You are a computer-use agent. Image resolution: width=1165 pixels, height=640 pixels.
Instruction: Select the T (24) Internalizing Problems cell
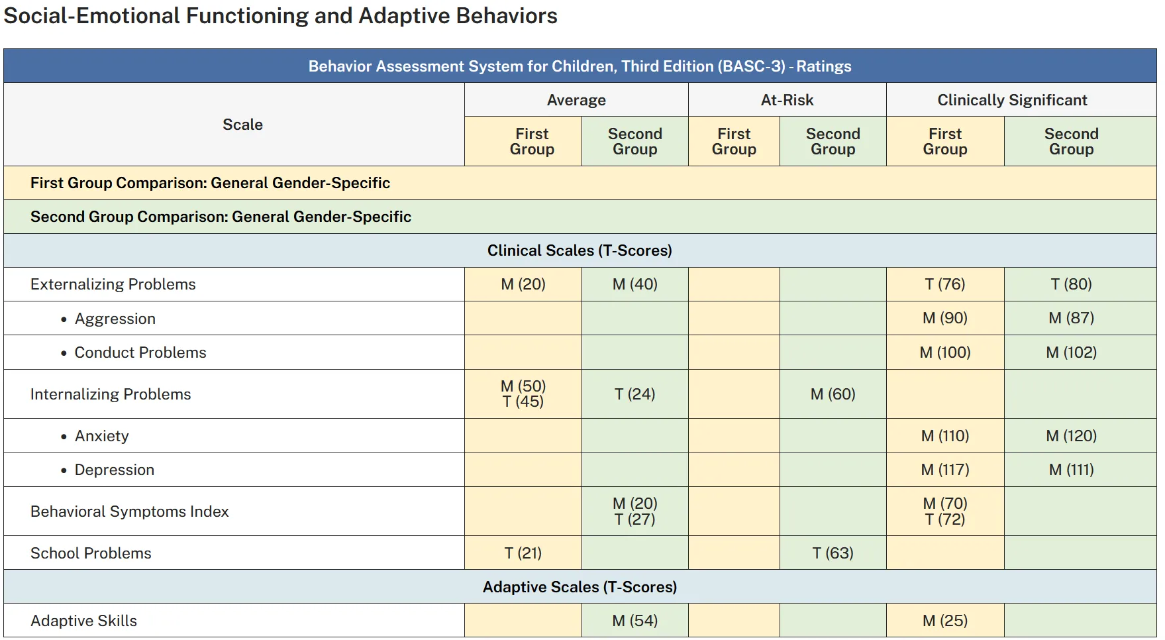635,394
